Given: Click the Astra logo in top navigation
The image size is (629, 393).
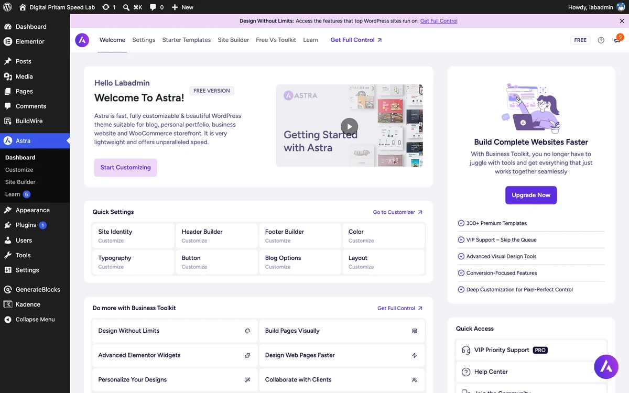Looking at the screenshot, I should 82,40.
